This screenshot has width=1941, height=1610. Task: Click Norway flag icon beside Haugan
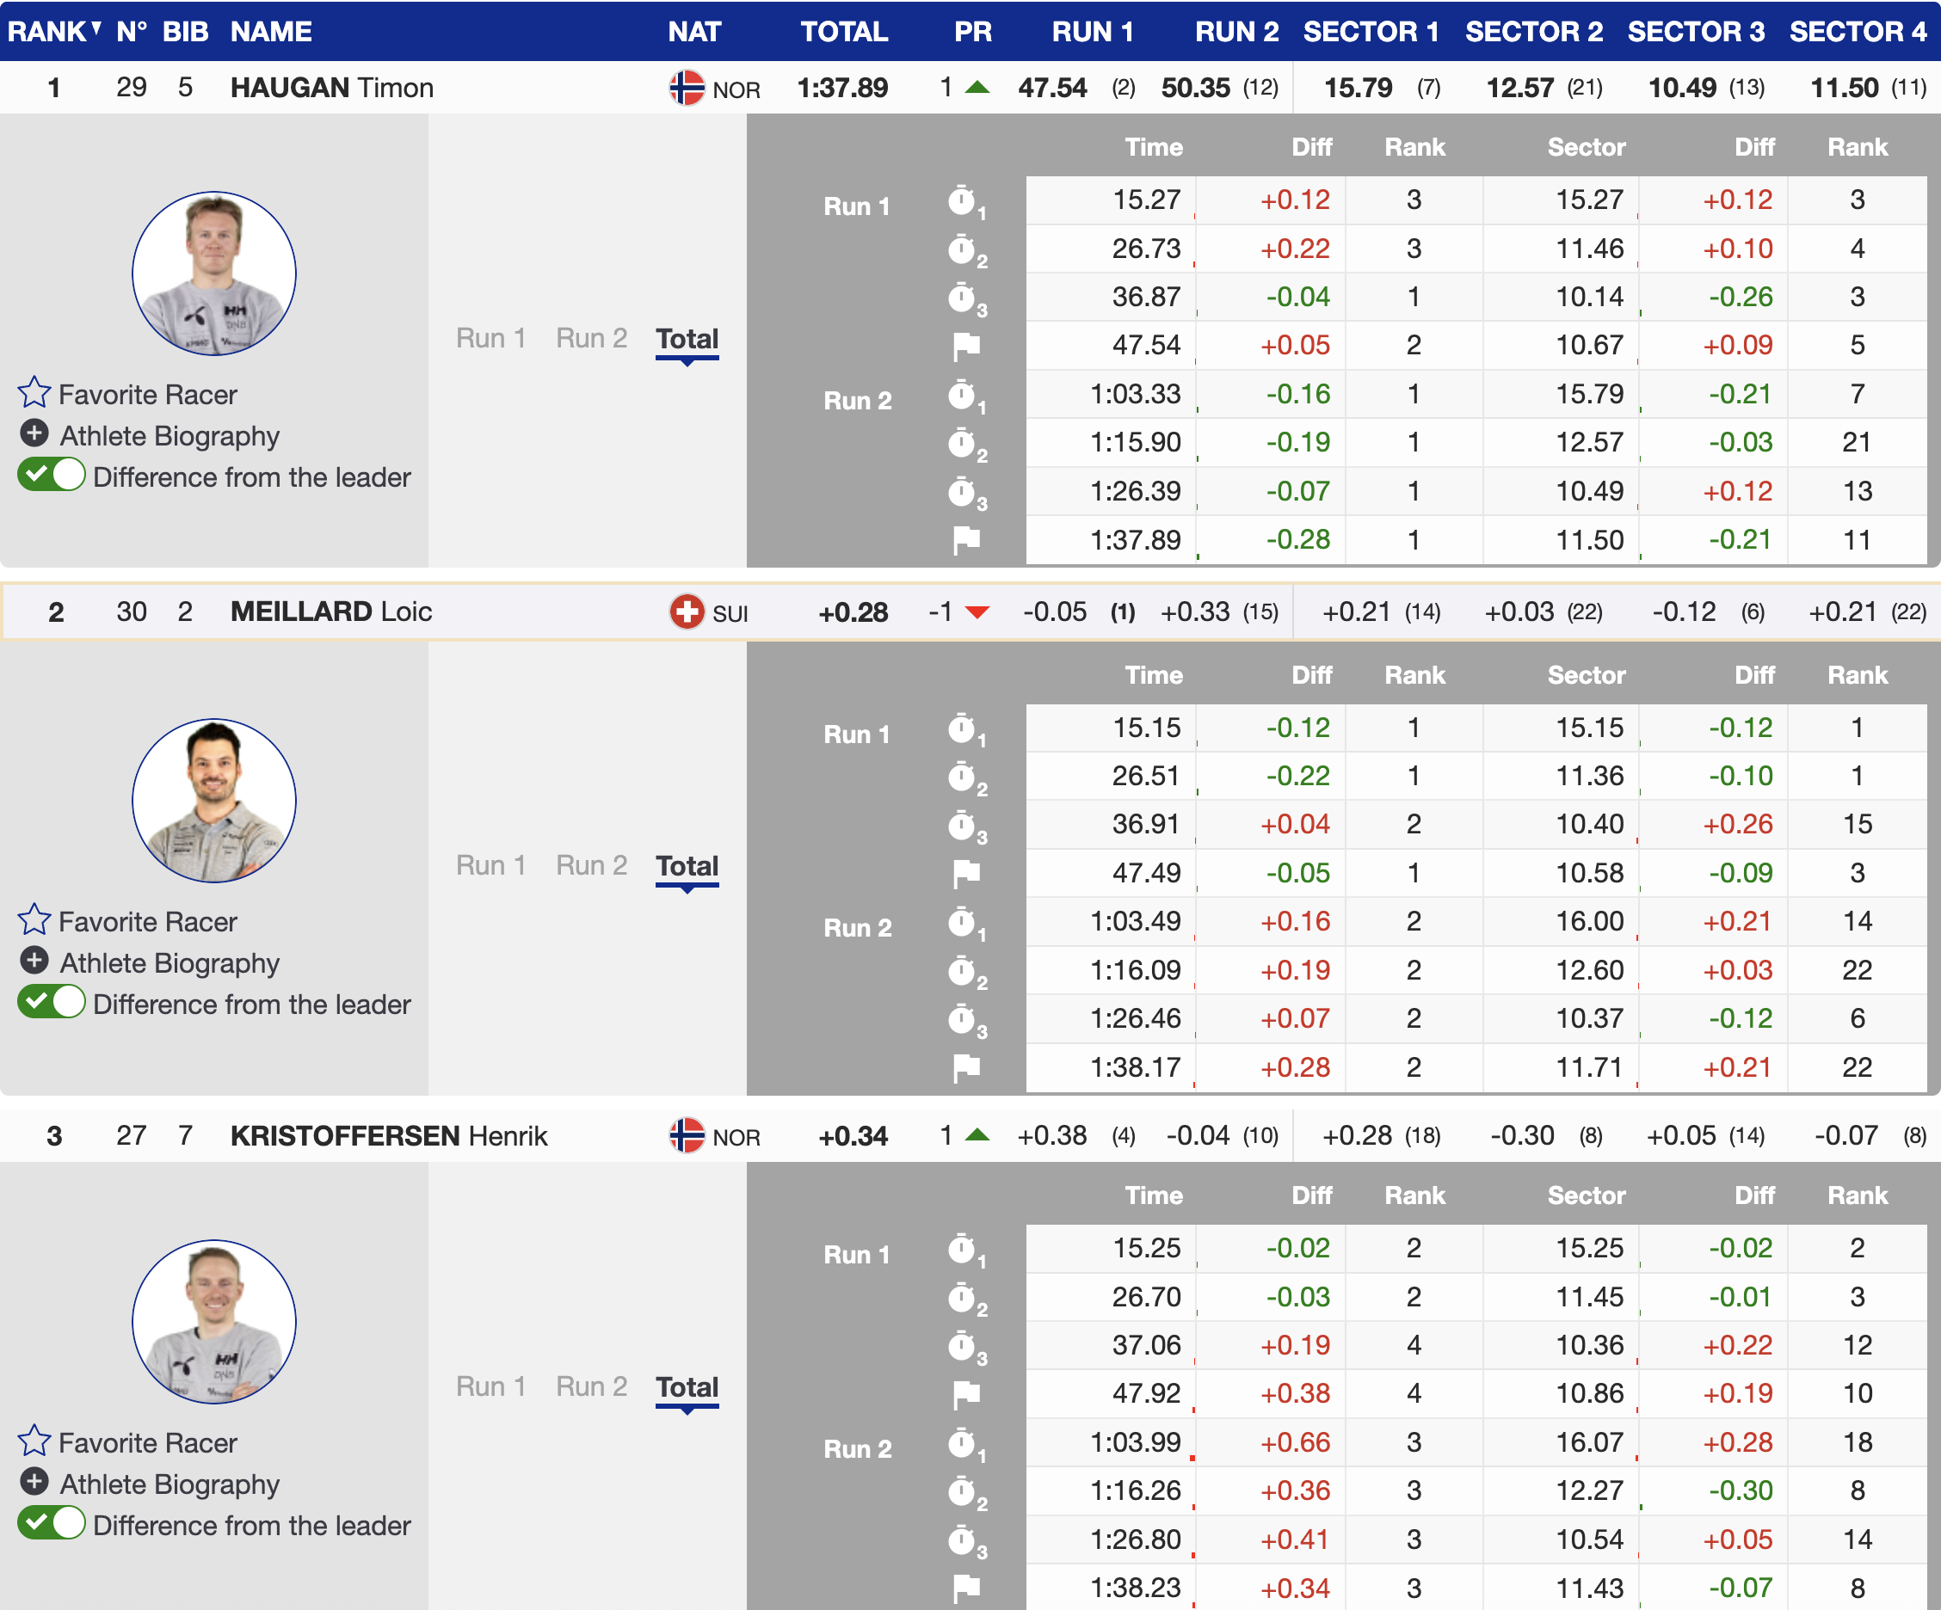(x=687, y=89)
